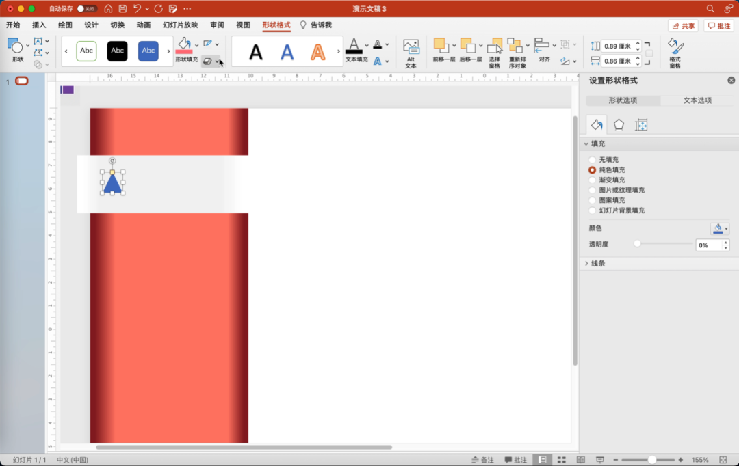The image size is (739, 466).
Task: Click the shape effects icon
Action: click(207, 61)
